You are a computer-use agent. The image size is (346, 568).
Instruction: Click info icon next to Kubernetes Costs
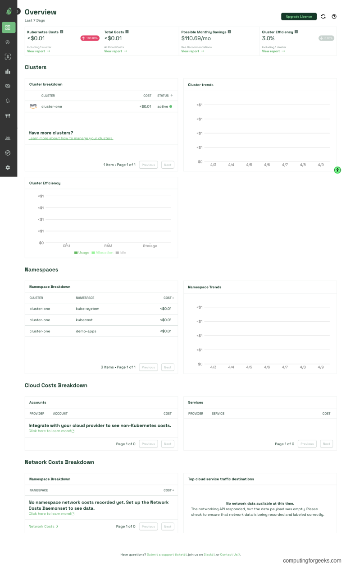[62, 32]
